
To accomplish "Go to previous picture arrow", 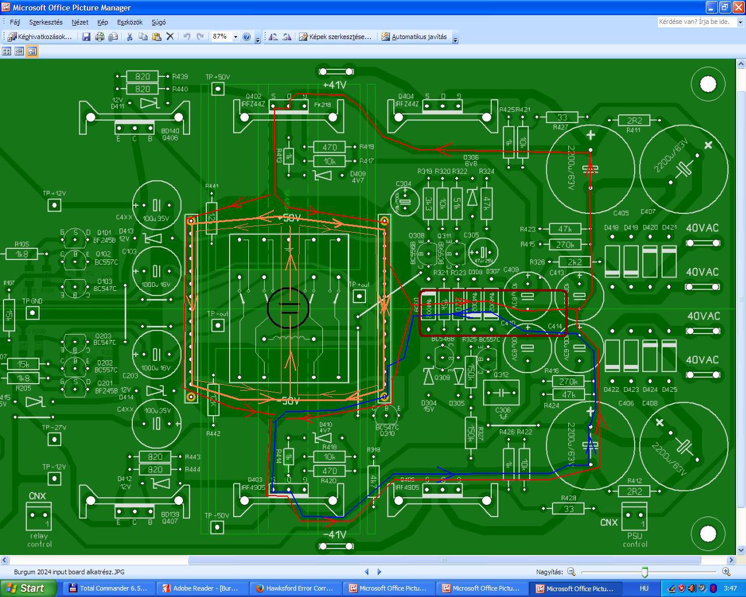I will point(367,572).
